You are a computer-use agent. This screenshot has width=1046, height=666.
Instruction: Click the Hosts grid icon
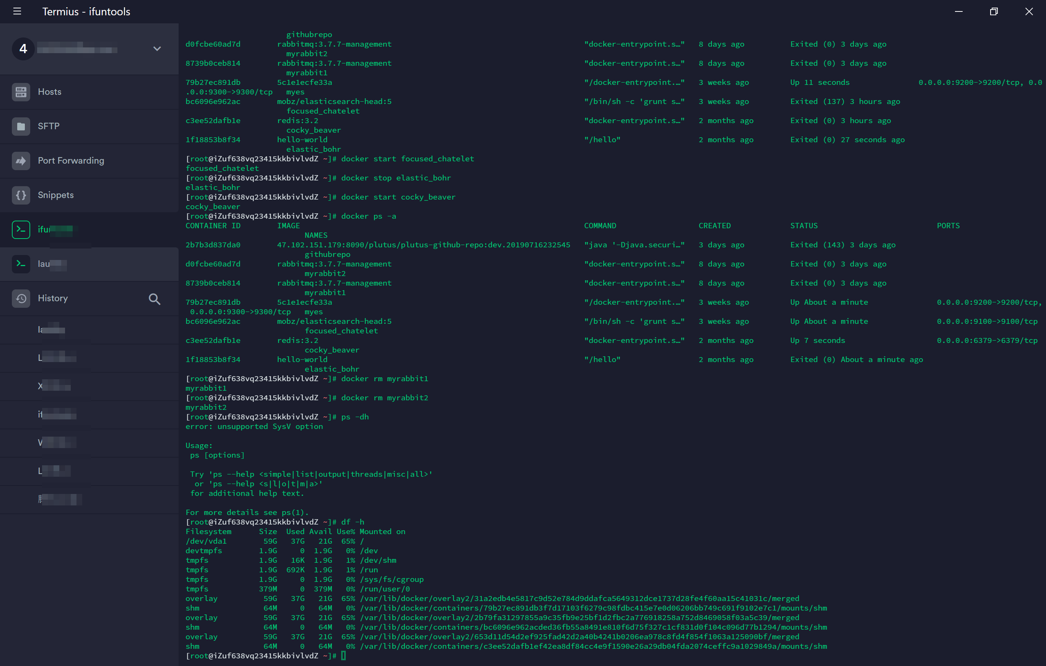(21, 92)
